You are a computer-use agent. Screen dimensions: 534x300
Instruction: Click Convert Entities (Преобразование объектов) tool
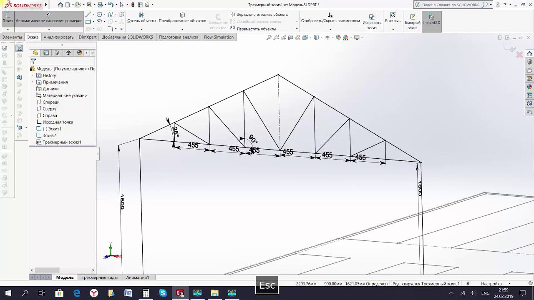182,18
